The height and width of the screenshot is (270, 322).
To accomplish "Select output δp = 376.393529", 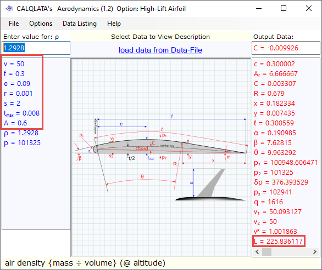I will [x=281, y=182].
